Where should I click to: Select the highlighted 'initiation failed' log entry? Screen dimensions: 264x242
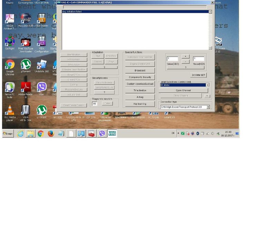(135, 12)
